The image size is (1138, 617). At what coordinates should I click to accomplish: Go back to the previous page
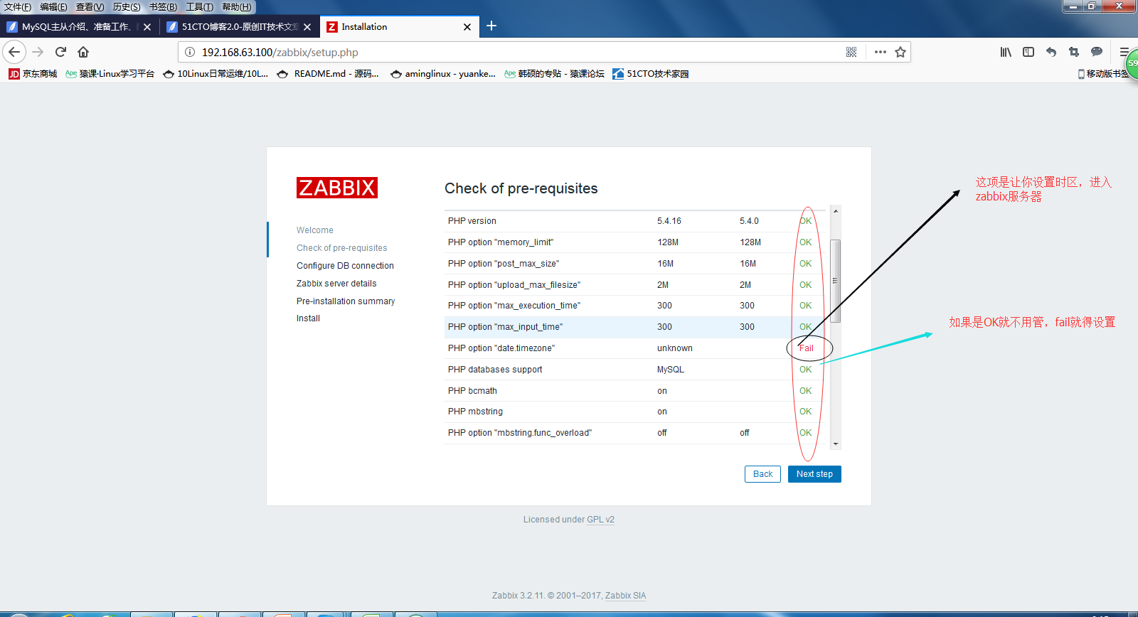(14, 52)
